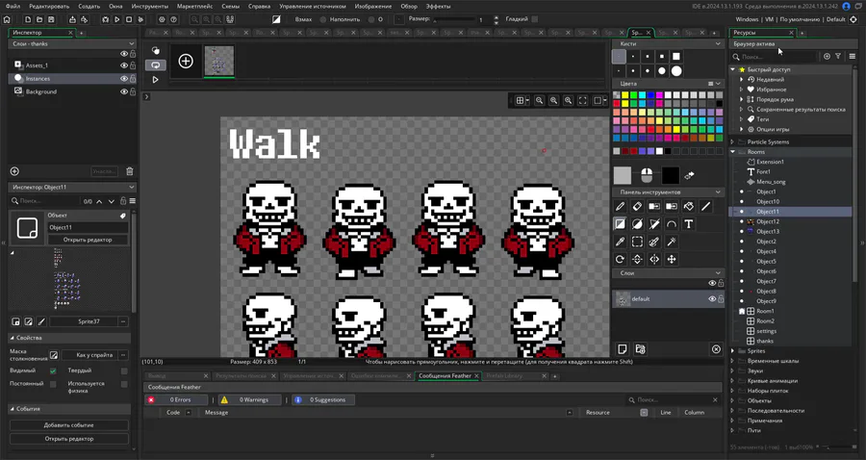Viewport: 866px width, 460px height.
Task: Select the Rectangle drawing tool
Action: point(620,224)
